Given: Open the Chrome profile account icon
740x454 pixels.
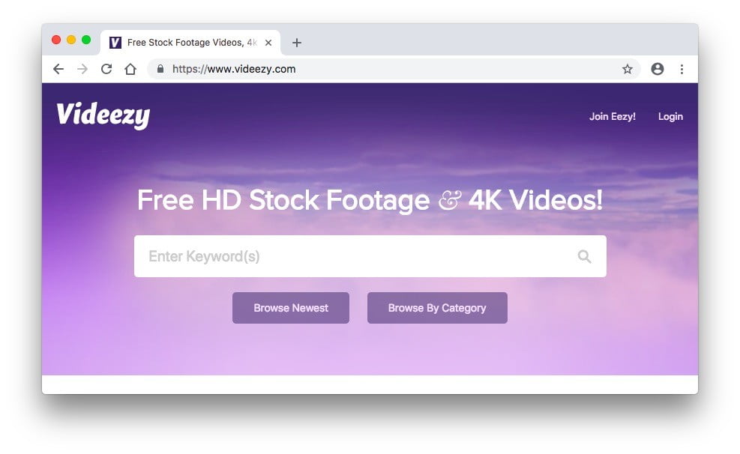Looking at the screenshot, I should (x=658, y=69).
